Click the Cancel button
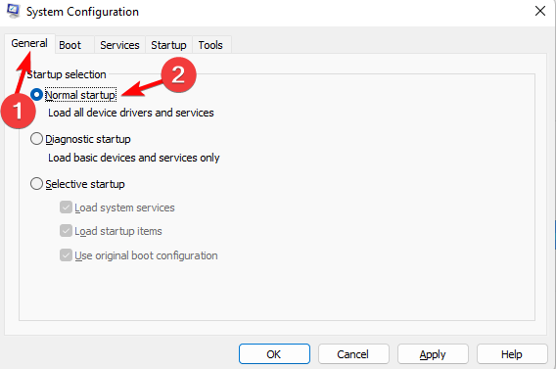 click(x=353, y=353)
